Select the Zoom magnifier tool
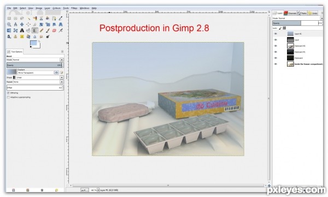 pos(9,25)
